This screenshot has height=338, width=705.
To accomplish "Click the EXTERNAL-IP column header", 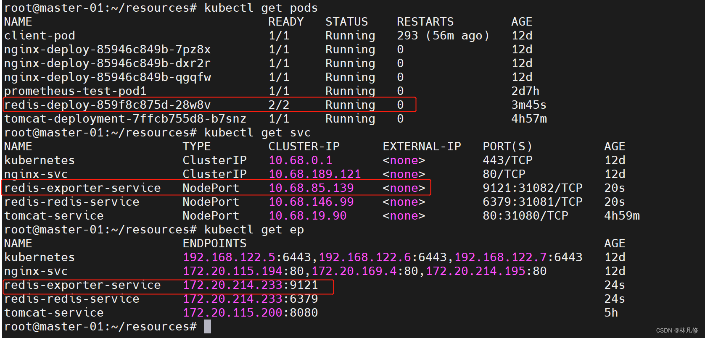I will tap(422, 147).
